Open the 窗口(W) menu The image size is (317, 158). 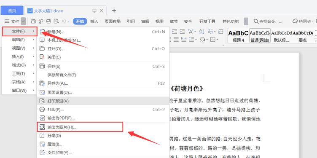click(x=19, y=91)
